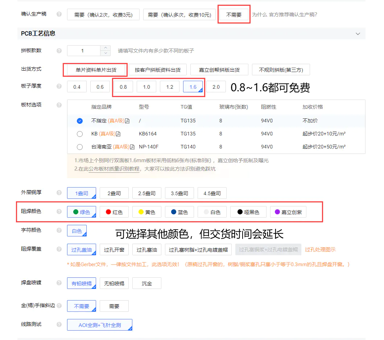The width and height of the screenshot is (384, 340).
Task: Click help icon next to 焊盘喷镀
Action: [59, 283]
